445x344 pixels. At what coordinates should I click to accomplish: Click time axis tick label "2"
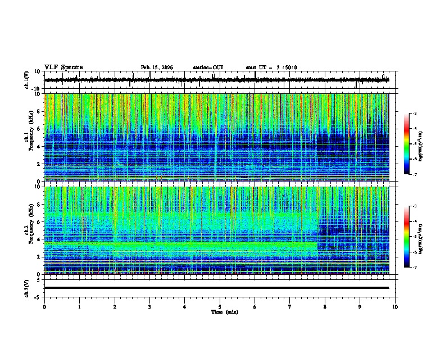115,306
